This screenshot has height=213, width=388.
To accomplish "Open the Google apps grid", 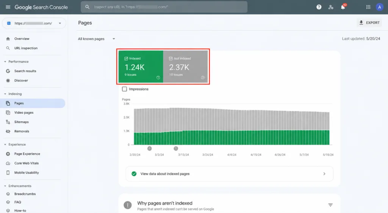I will pyautogui.click(x=368, y=7).
